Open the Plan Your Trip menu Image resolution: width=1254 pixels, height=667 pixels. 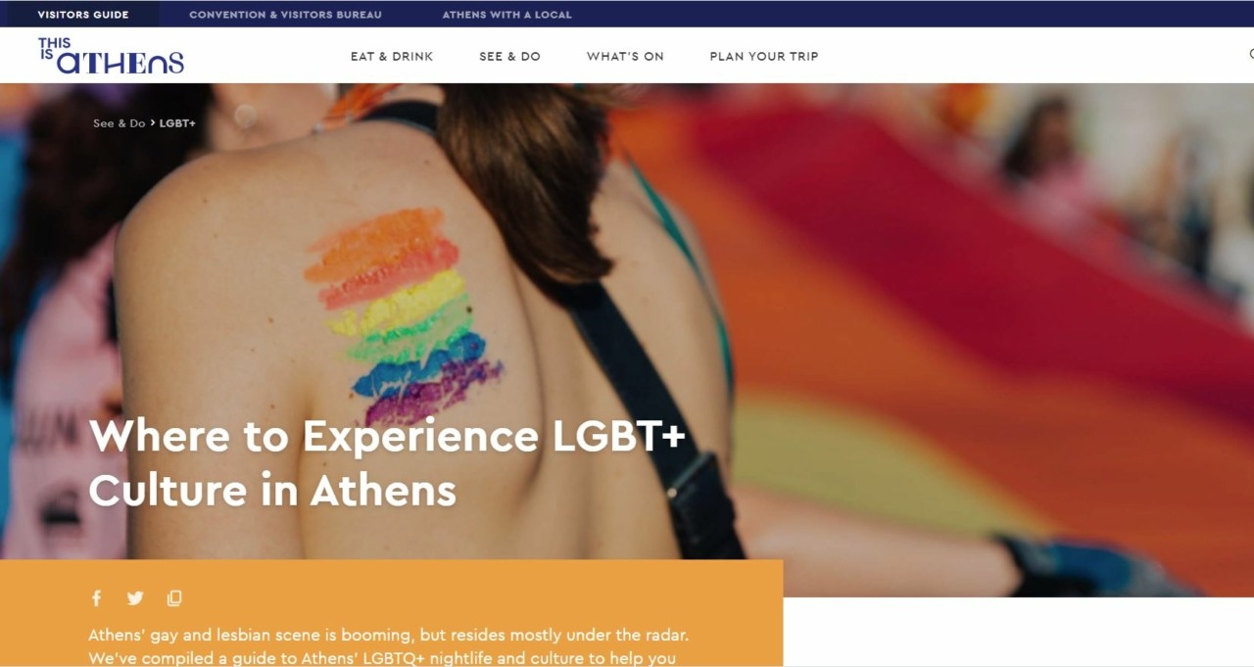coord(764,56)
